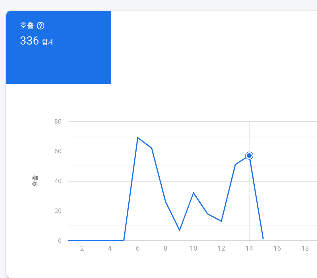Click the line data point at 12
317x278 pixels.
tap(221, 221)
